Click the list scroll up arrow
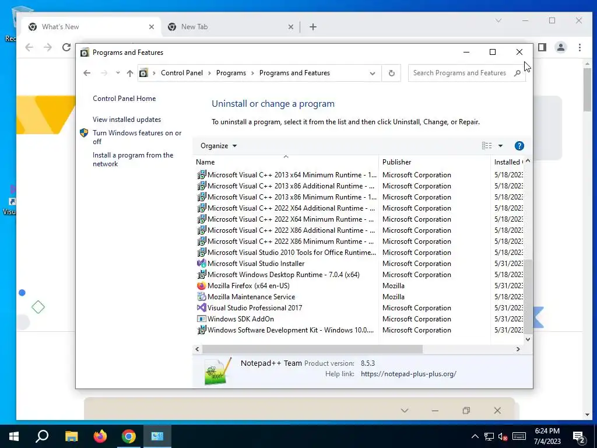This screenshot has width=597, height=448. pos(528,161)
